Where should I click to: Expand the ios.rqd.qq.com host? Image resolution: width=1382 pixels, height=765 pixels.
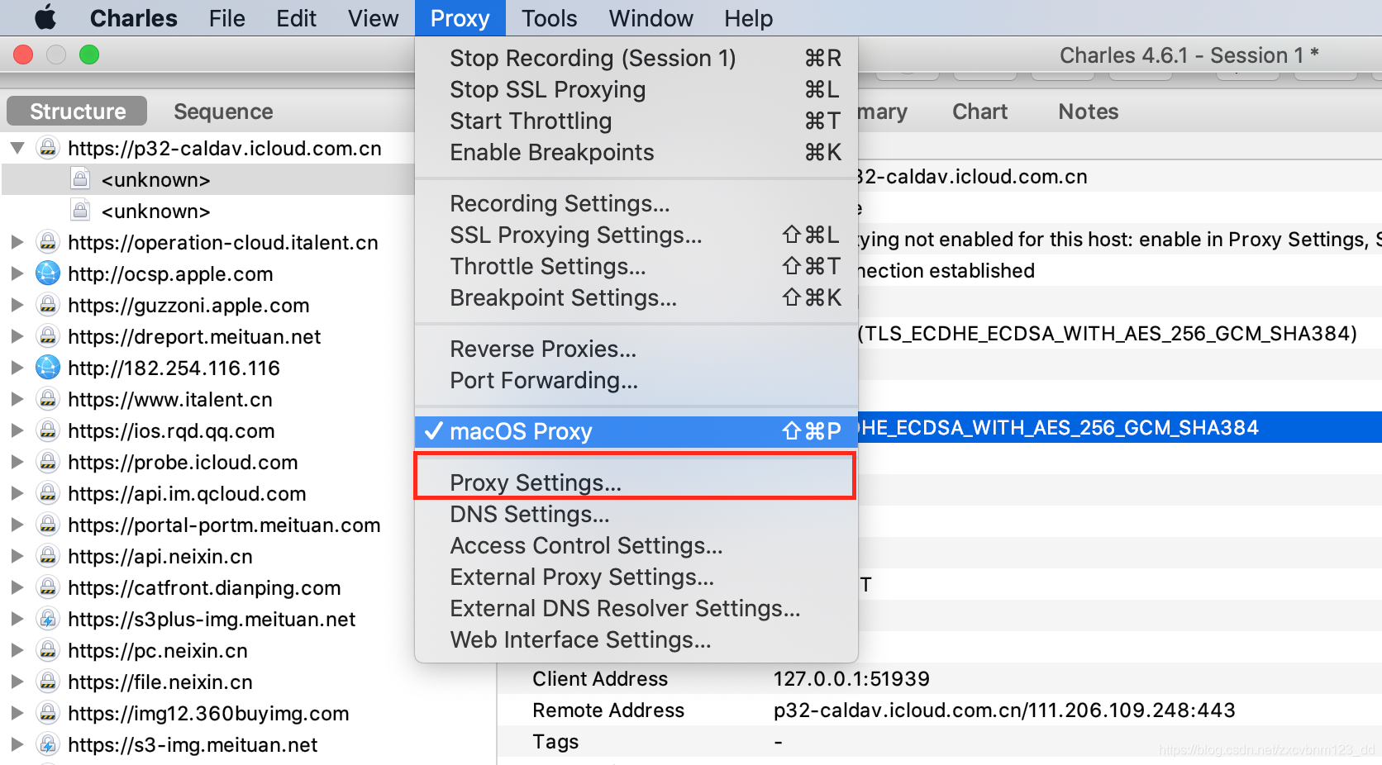coord(17,430)
